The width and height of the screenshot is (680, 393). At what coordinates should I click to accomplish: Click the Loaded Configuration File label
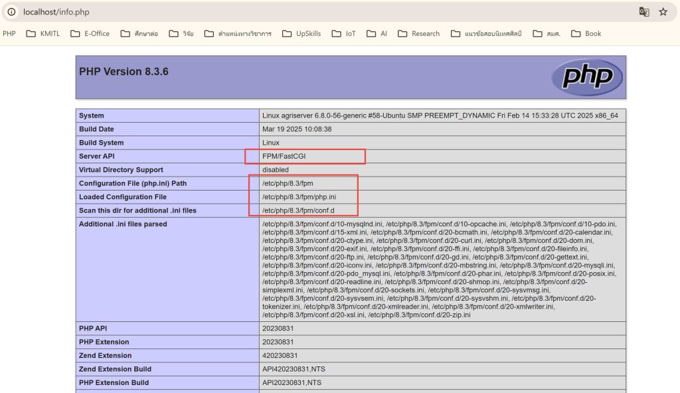coord(123,197)
